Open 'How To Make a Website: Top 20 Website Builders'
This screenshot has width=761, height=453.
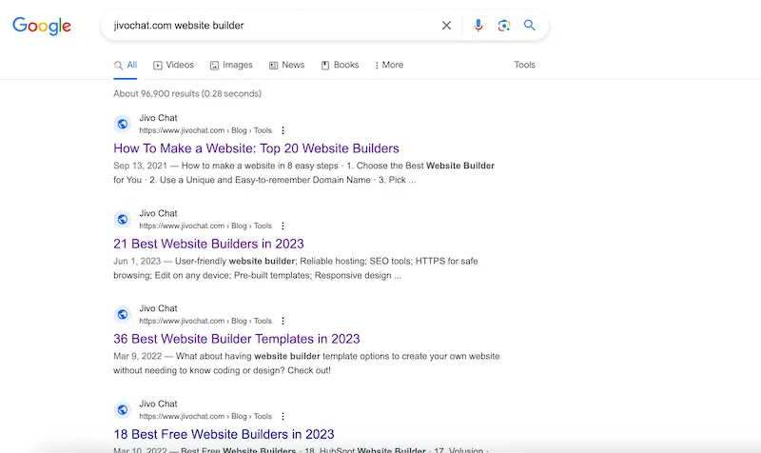[256, 148]
